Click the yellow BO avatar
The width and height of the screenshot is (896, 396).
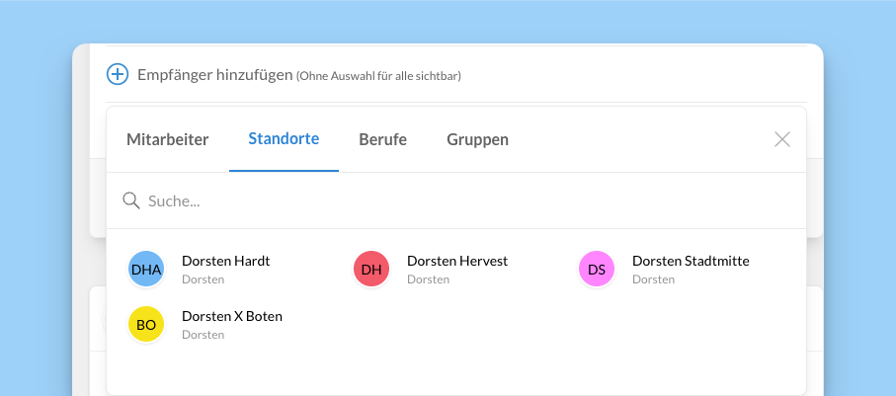(x=146, y=324)
